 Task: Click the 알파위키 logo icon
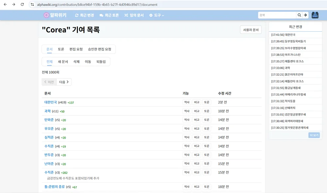click(x=46, y=15)
